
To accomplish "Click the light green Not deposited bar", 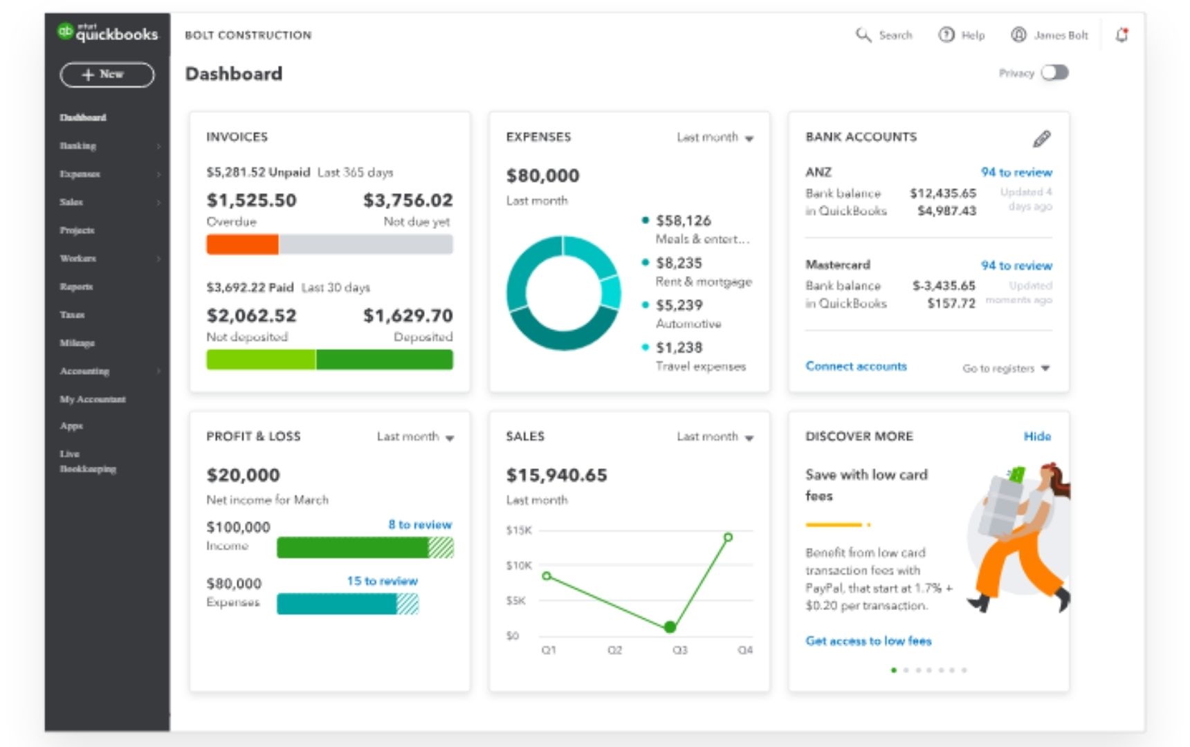I will click(x=261, y=360).
